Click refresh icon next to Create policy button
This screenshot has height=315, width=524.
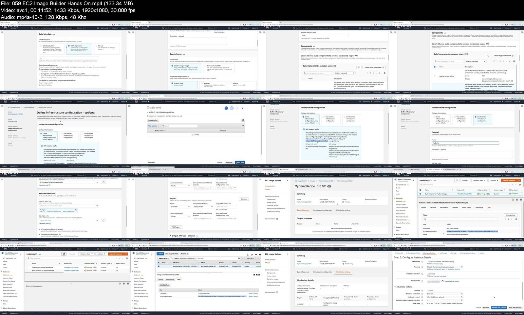pos(243,120)
